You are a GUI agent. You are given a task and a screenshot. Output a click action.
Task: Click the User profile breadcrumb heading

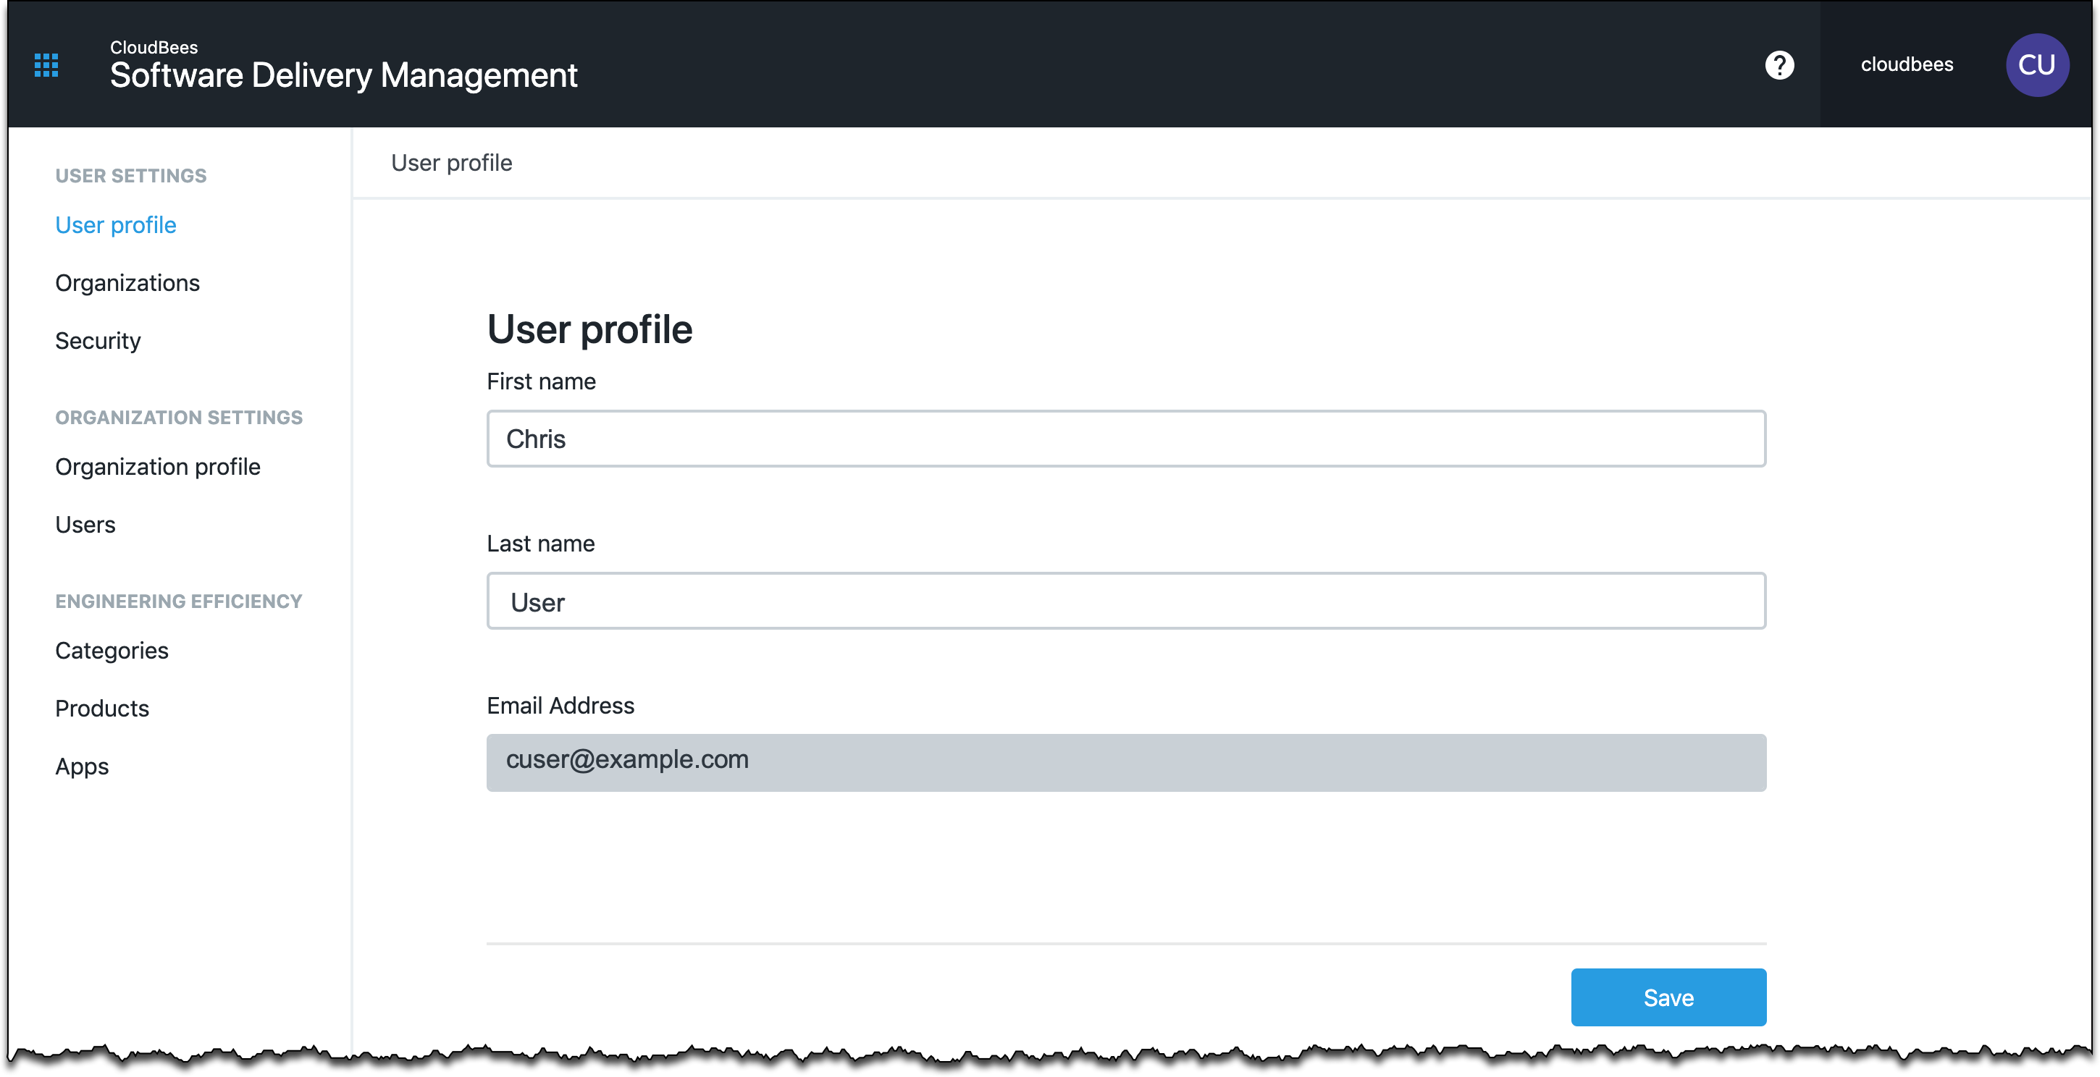point(452,163)
